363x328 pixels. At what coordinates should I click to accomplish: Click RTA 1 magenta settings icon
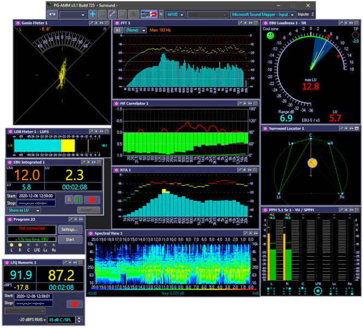click(x=116, y=170)
